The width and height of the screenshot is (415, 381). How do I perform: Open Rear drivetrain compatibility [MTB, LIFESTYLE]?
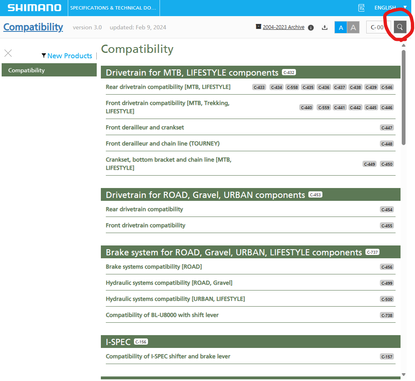[x=168, y=87]
